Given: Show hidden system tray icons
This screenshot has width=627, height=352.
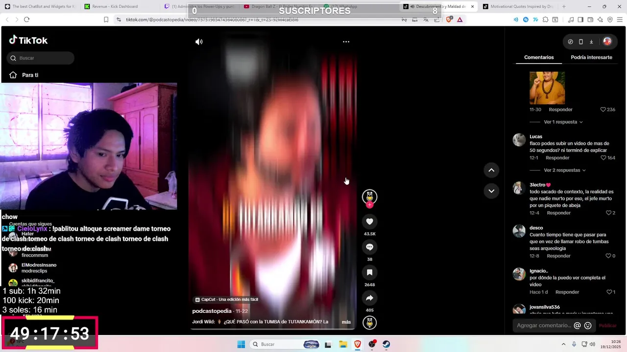Looking at the screenshot, I should pos(563,344).
